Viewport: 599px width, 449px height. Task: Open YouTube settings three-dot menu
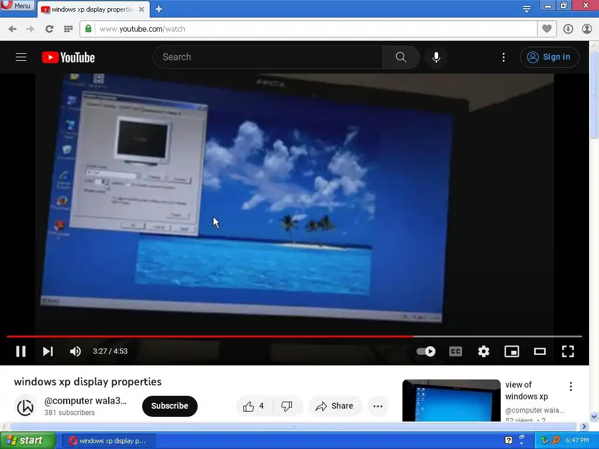tap(504, 57)
